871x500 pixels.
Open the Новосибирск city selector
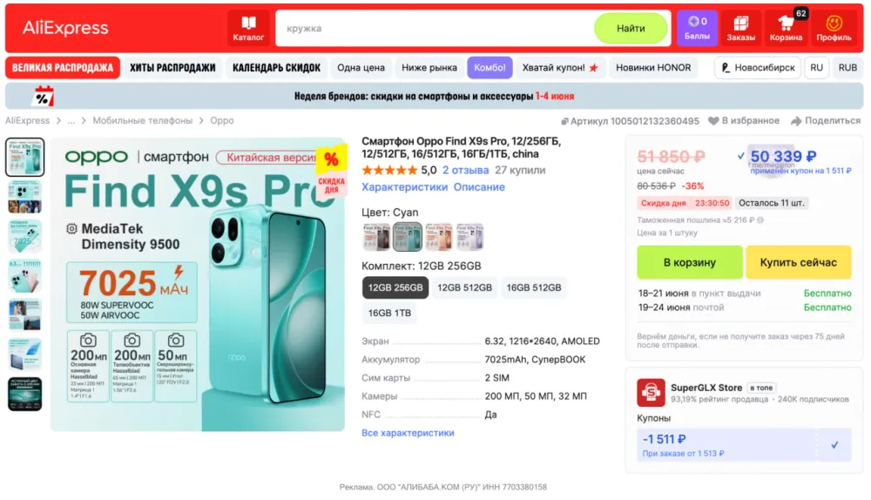(759, 68)
